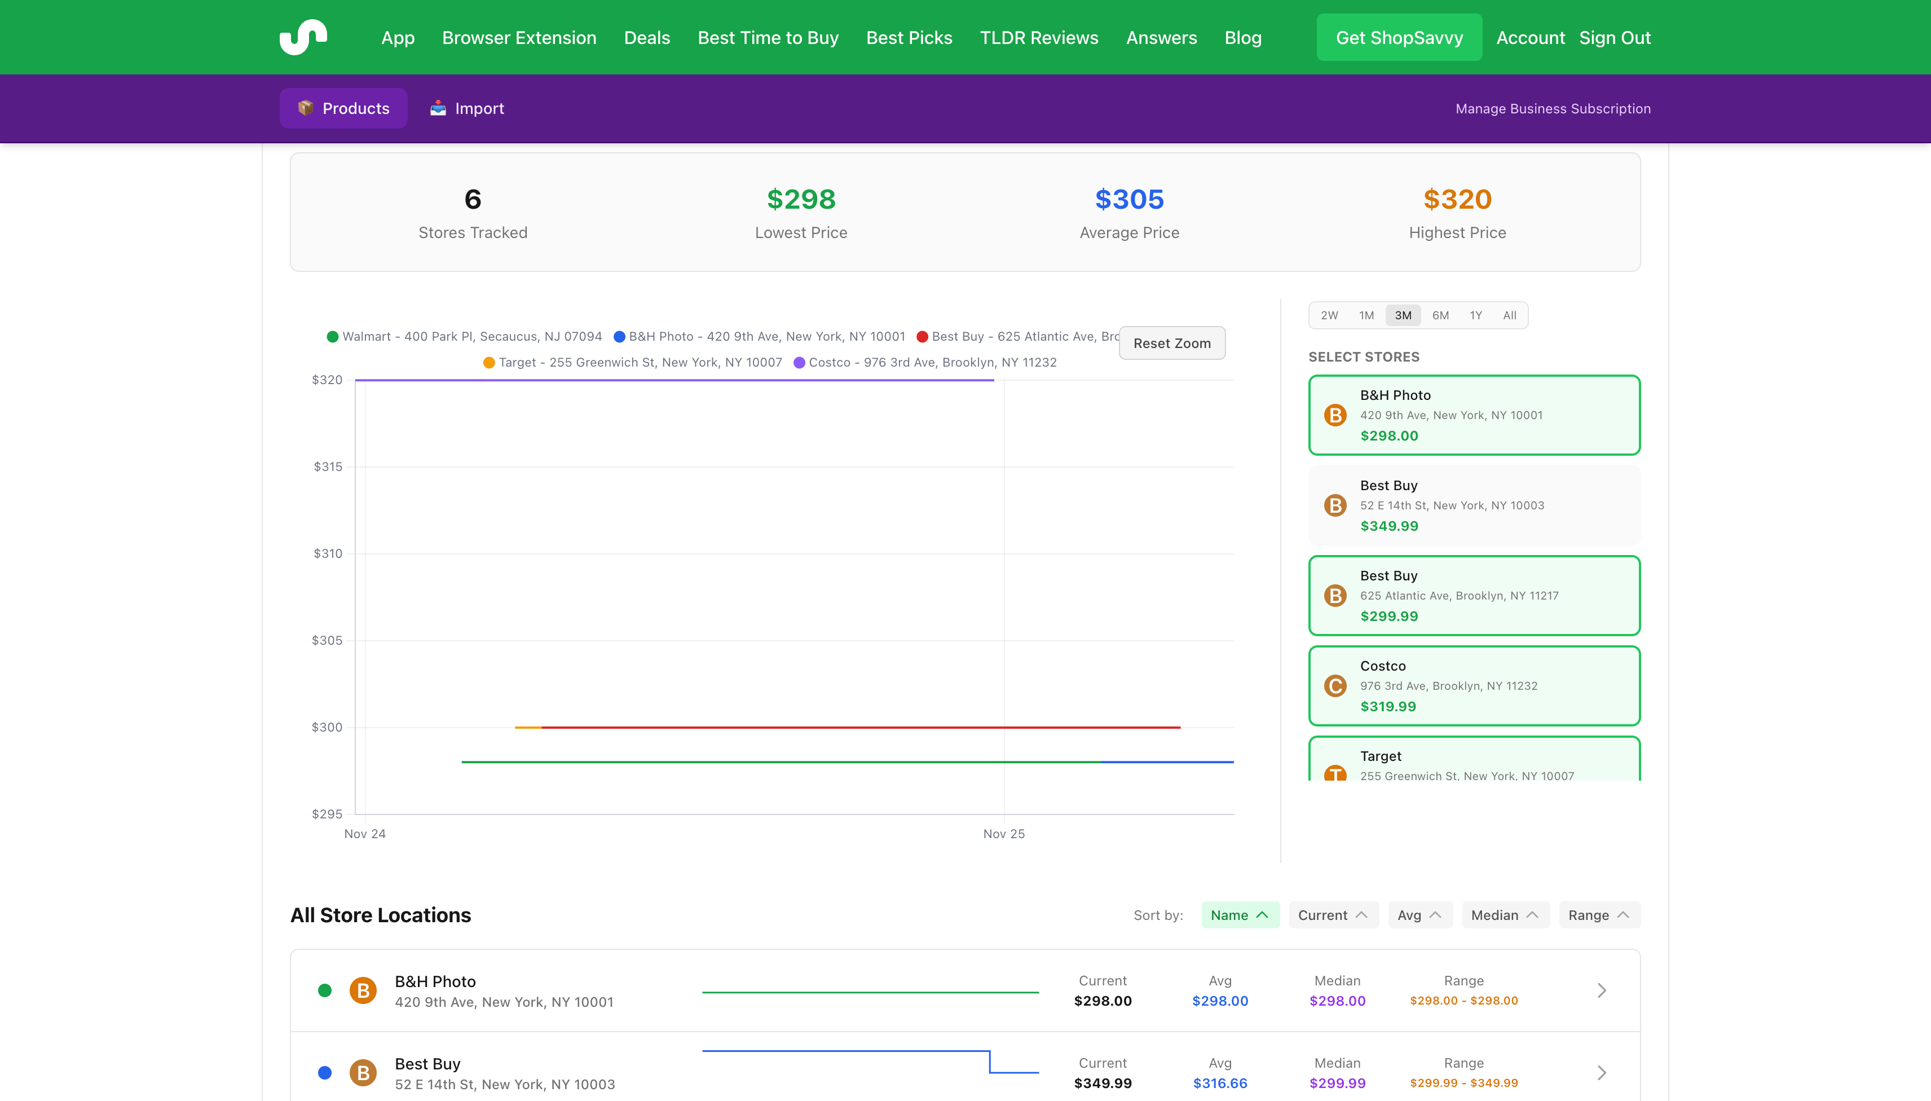Click the Costco purple legend marker
1931x1101 pixels.
coord(799,363)
